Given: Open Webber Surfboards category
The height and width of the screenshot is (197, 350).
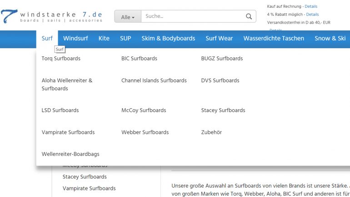Looking at the screenshot, I should pyautogui.click(x=145, y=132).
